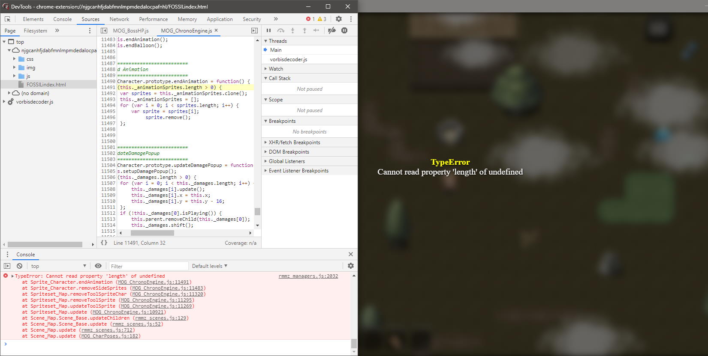Open the JavaScript context 'top' dropdown

click(58, 266)
